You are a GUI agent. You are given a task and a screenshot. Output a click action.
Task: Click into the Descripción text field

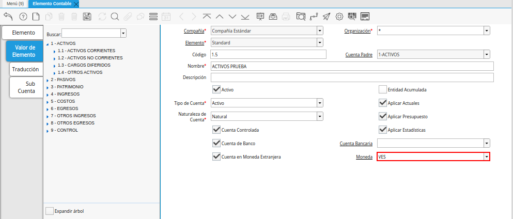point(352,77)
